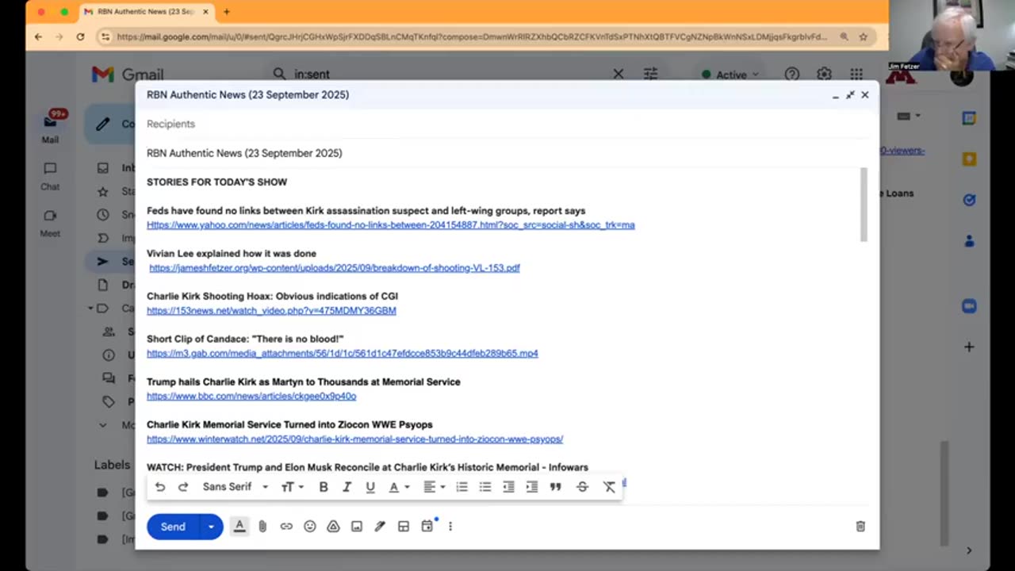1015x571 pixels.
Task: Open the gab.com media attachment link
Action: pos(343,354)
